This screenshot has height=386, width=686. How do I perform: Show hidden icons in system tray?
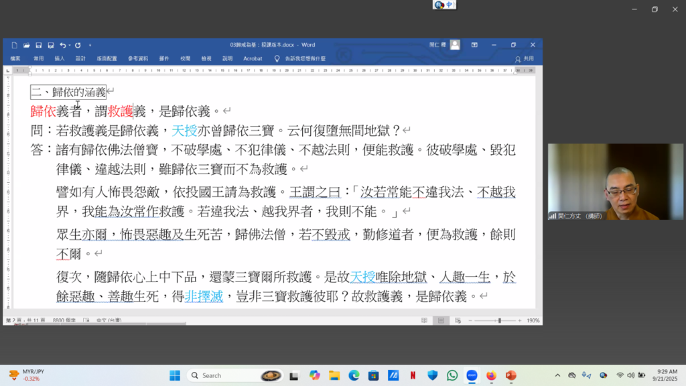pyautogui.click(x=557, y=375)
